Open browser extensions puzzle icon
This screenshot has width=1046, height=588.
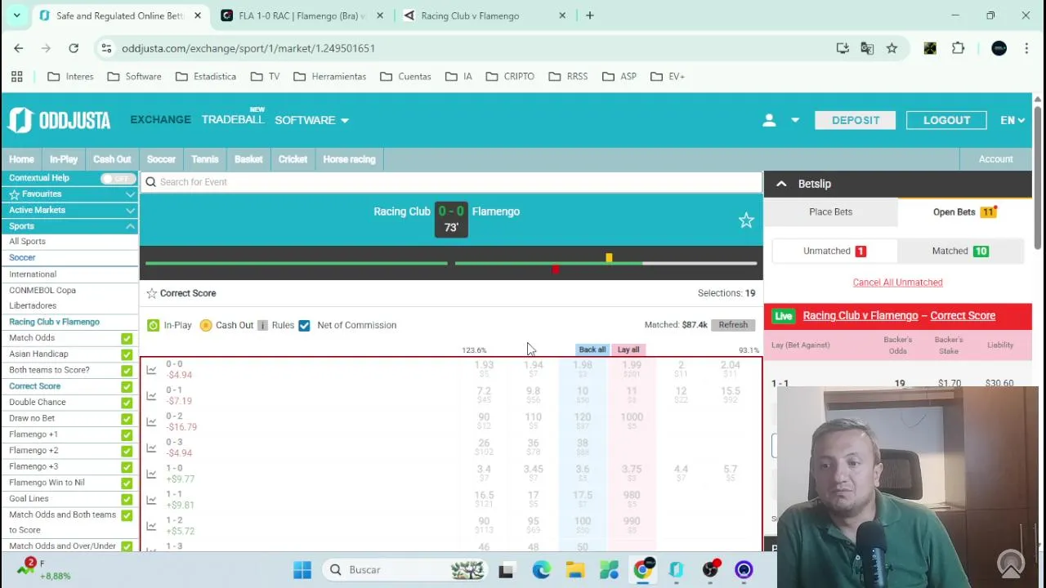(958, 48)
